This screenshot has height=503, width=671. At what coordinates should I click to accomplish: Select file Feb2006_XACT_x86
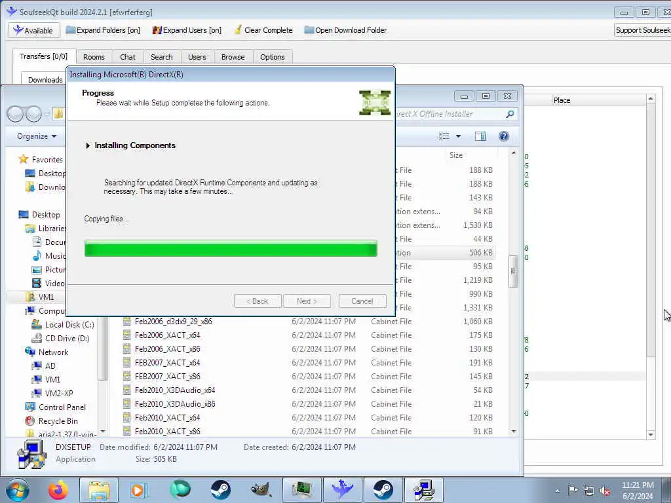click(167, 348)
